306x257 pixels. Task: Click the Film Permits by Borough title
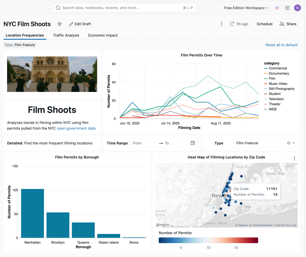click(77, 157)
